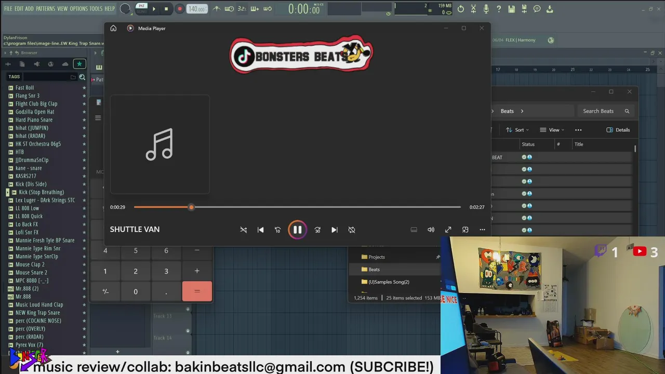665x374 pixels.
Task: Click the one-click recording microphone icon
Action: [486, 9]
